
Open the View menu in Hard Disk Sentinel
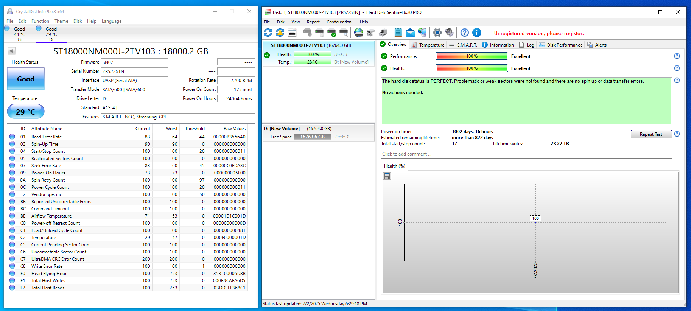pos(296,22)
